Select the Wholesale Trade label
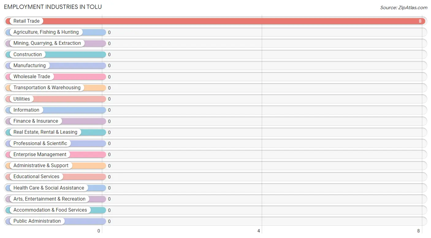 [x=32, y=77]
